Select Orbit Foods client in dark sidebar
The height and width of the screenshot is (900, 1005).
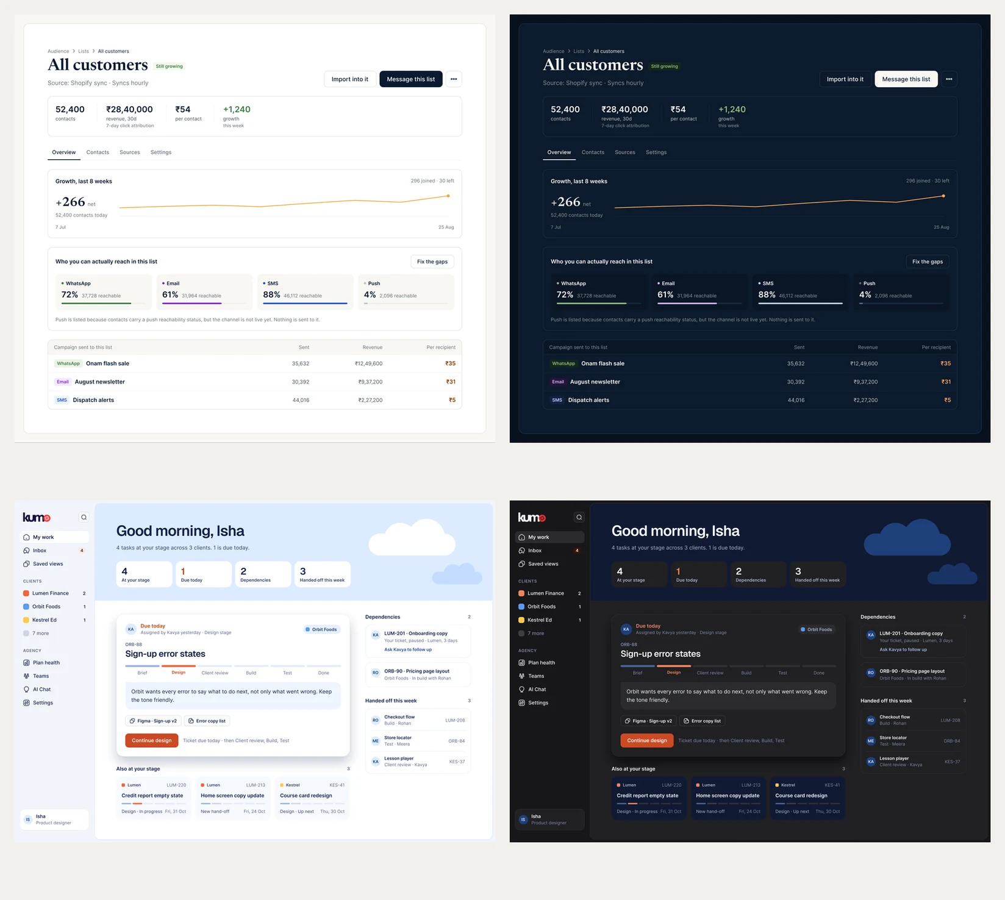[x=549, y=607]
